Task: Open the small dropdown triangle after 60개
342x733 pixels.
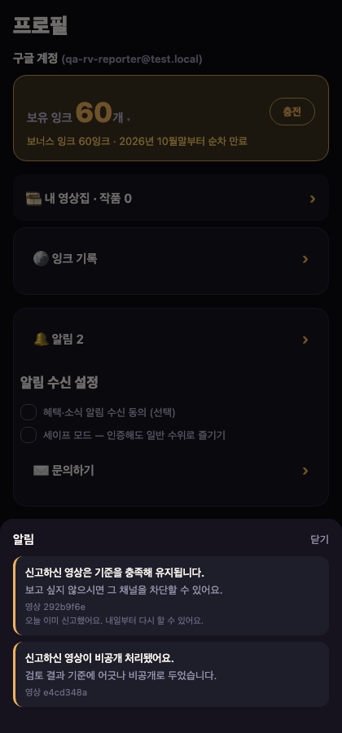Action: click(x=129, y=121)
